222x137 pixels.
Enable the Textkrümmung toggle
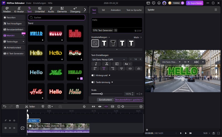point(93,82)
